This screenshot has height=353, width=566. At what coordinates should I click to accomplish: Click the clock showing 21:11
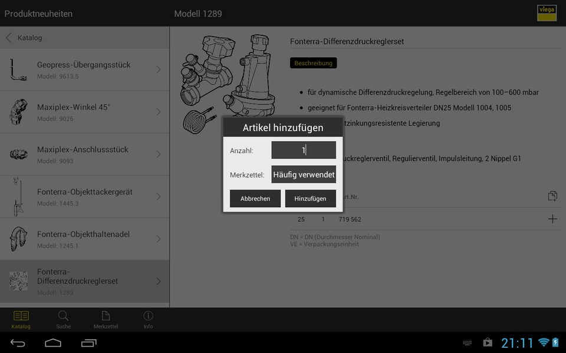pyautogui.click(x=517, y=343)
